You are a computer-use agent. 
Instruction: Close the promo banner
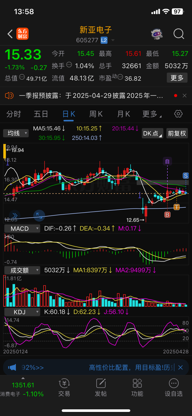tap(180, 368)
